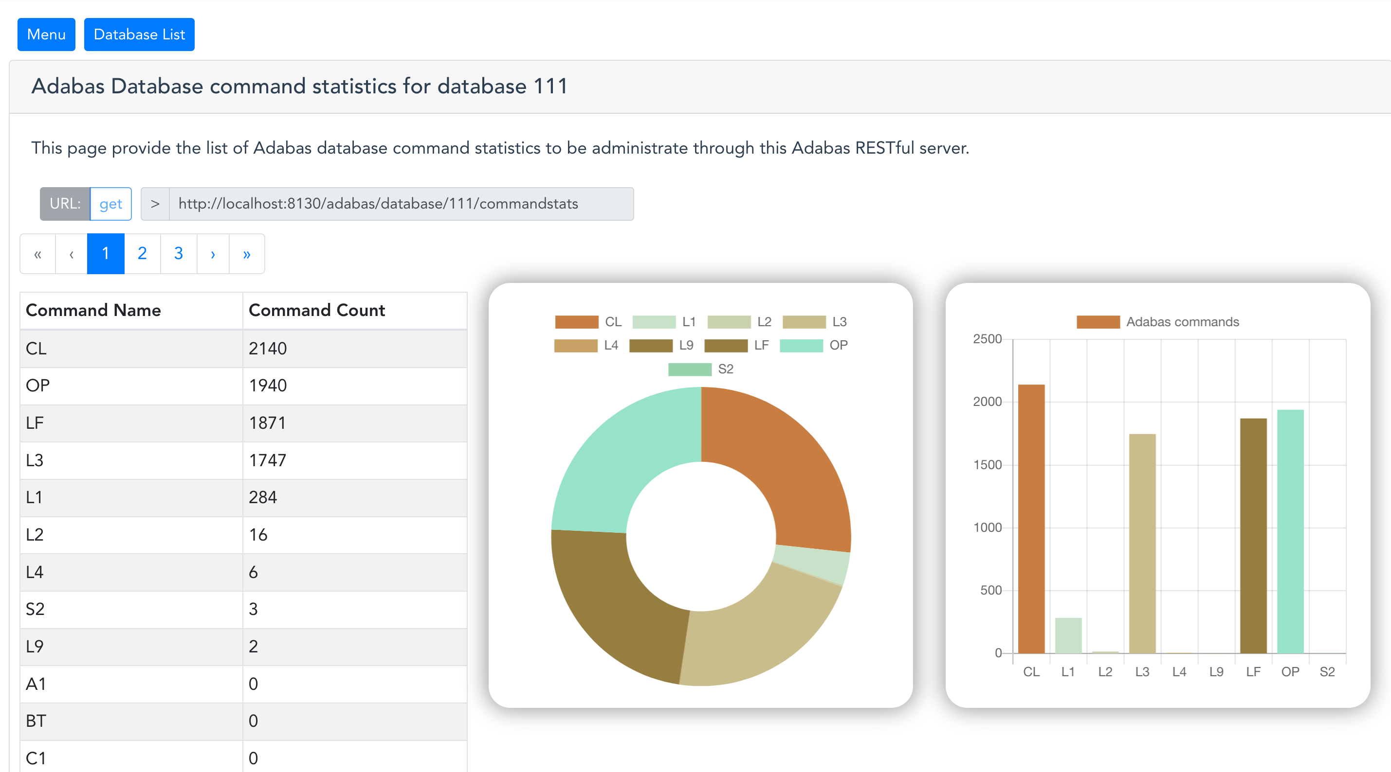Click the Command Name column header
This screenshot has height=772, width=1391.
93,310
